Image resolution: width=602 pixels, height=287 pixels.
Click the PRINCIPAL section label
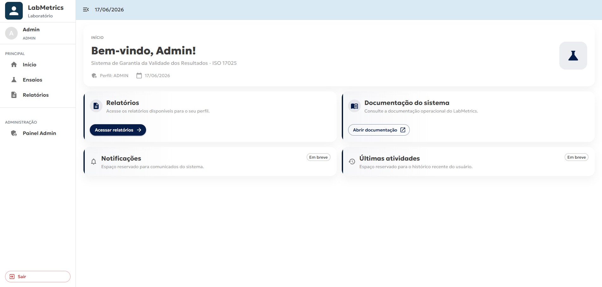coord(15,54)
